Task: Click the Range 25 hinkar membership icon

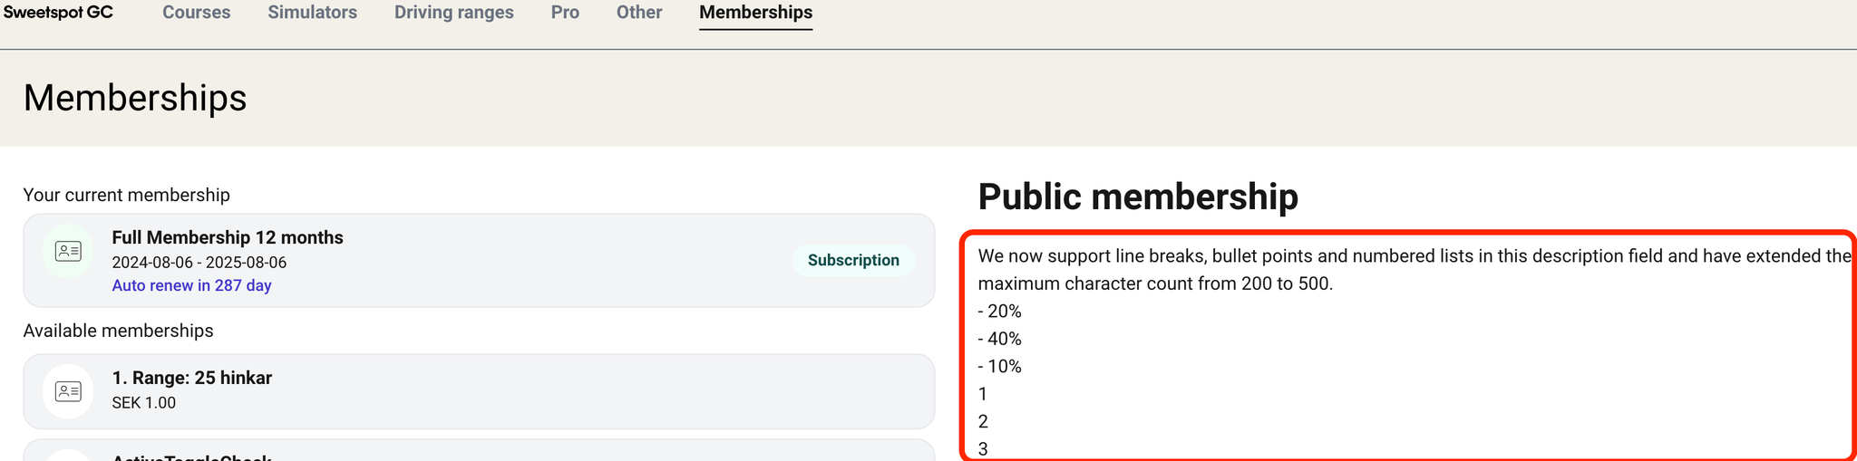Action: point(68,391)
